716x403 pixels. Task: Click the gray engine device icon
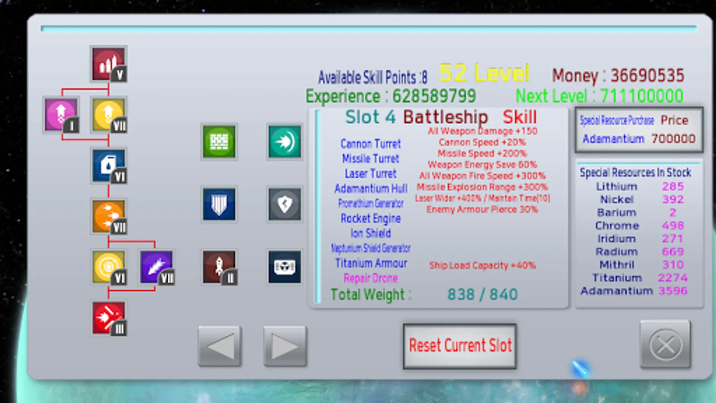pos(284,268)
